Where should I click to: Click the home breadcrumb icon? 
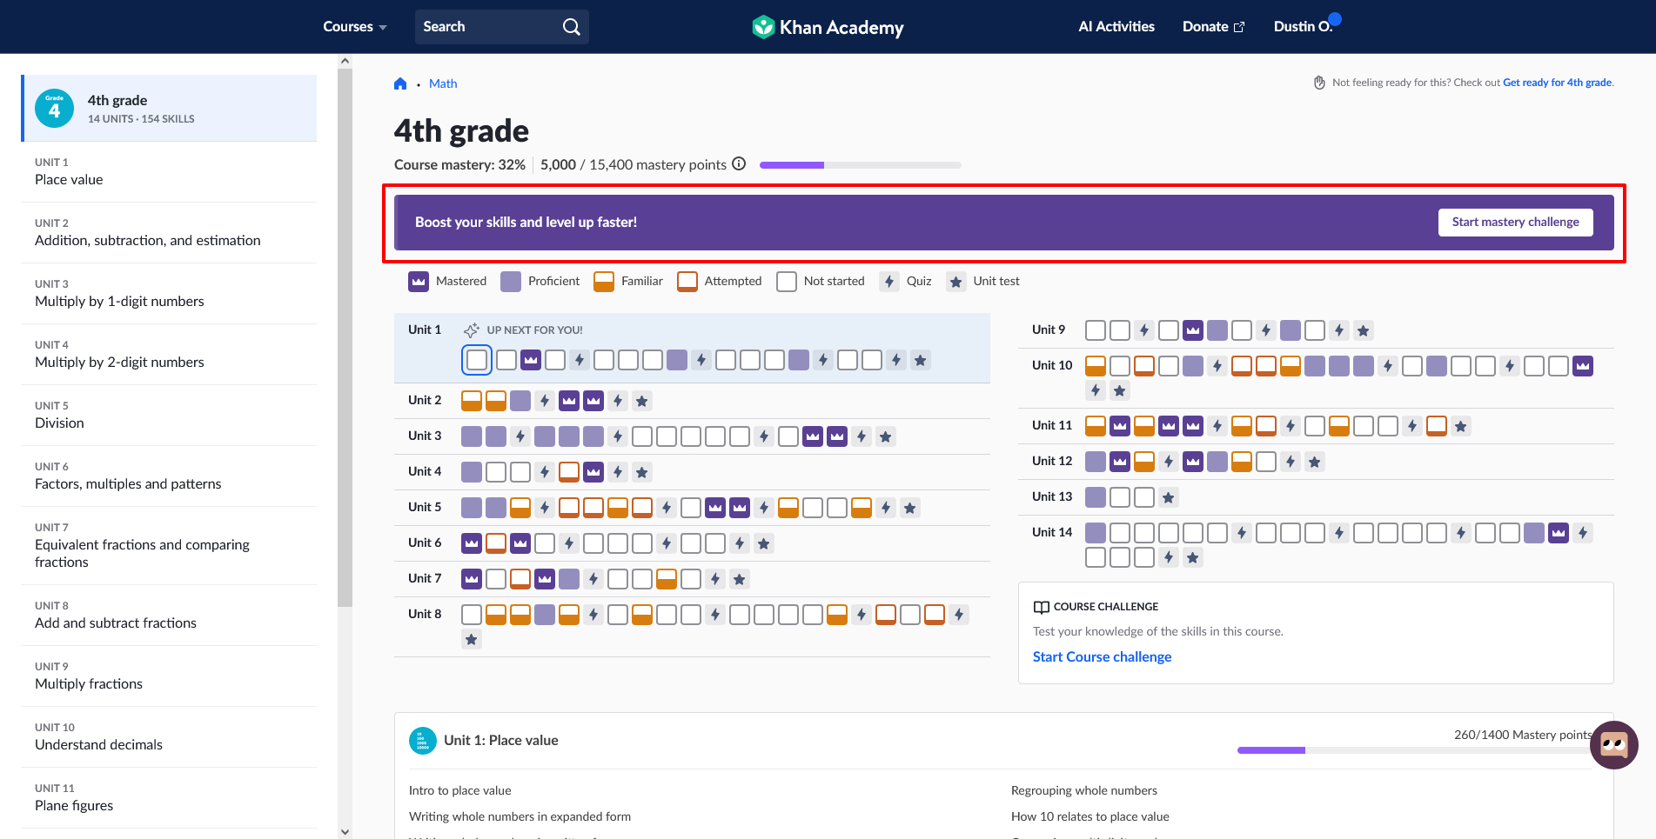tap(400, 83)
